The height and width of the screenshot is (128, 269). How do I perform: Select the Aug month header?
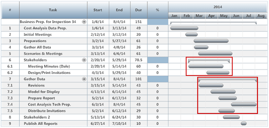pos(261,16)
